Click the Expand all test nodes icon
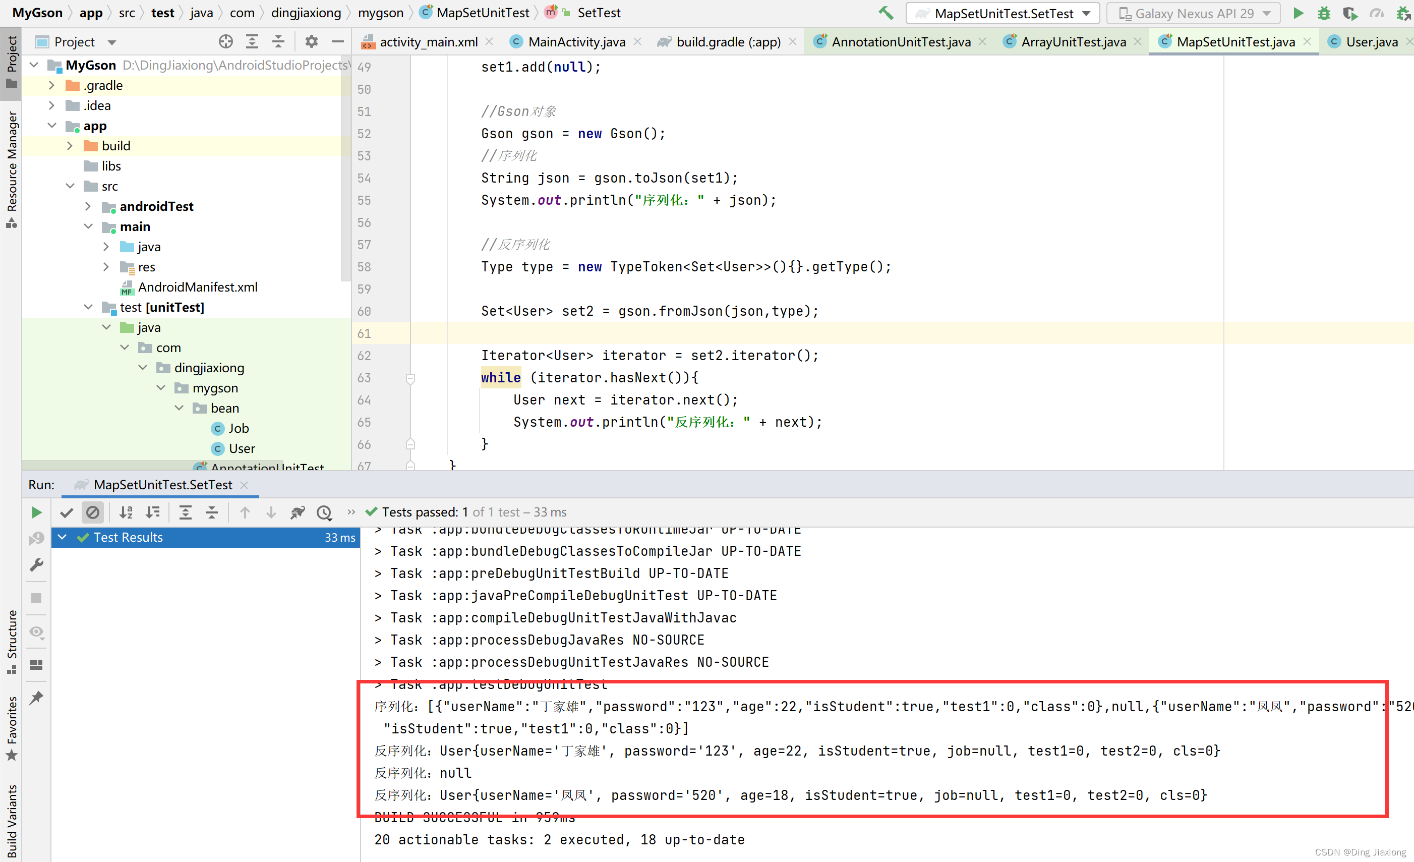The image size is (1414, 862). tap(184, 512)
